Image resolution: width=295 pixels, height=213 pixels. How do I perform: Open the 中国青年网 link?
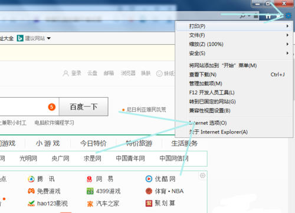coord(130,158)
